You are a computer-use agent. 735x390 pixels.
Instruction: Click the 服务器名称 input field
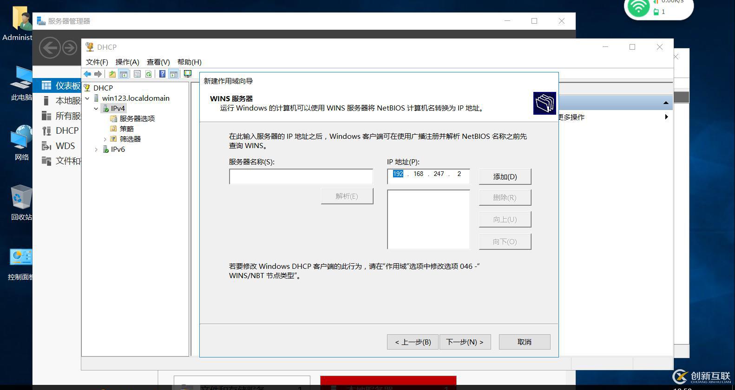[x=301, y=176]
